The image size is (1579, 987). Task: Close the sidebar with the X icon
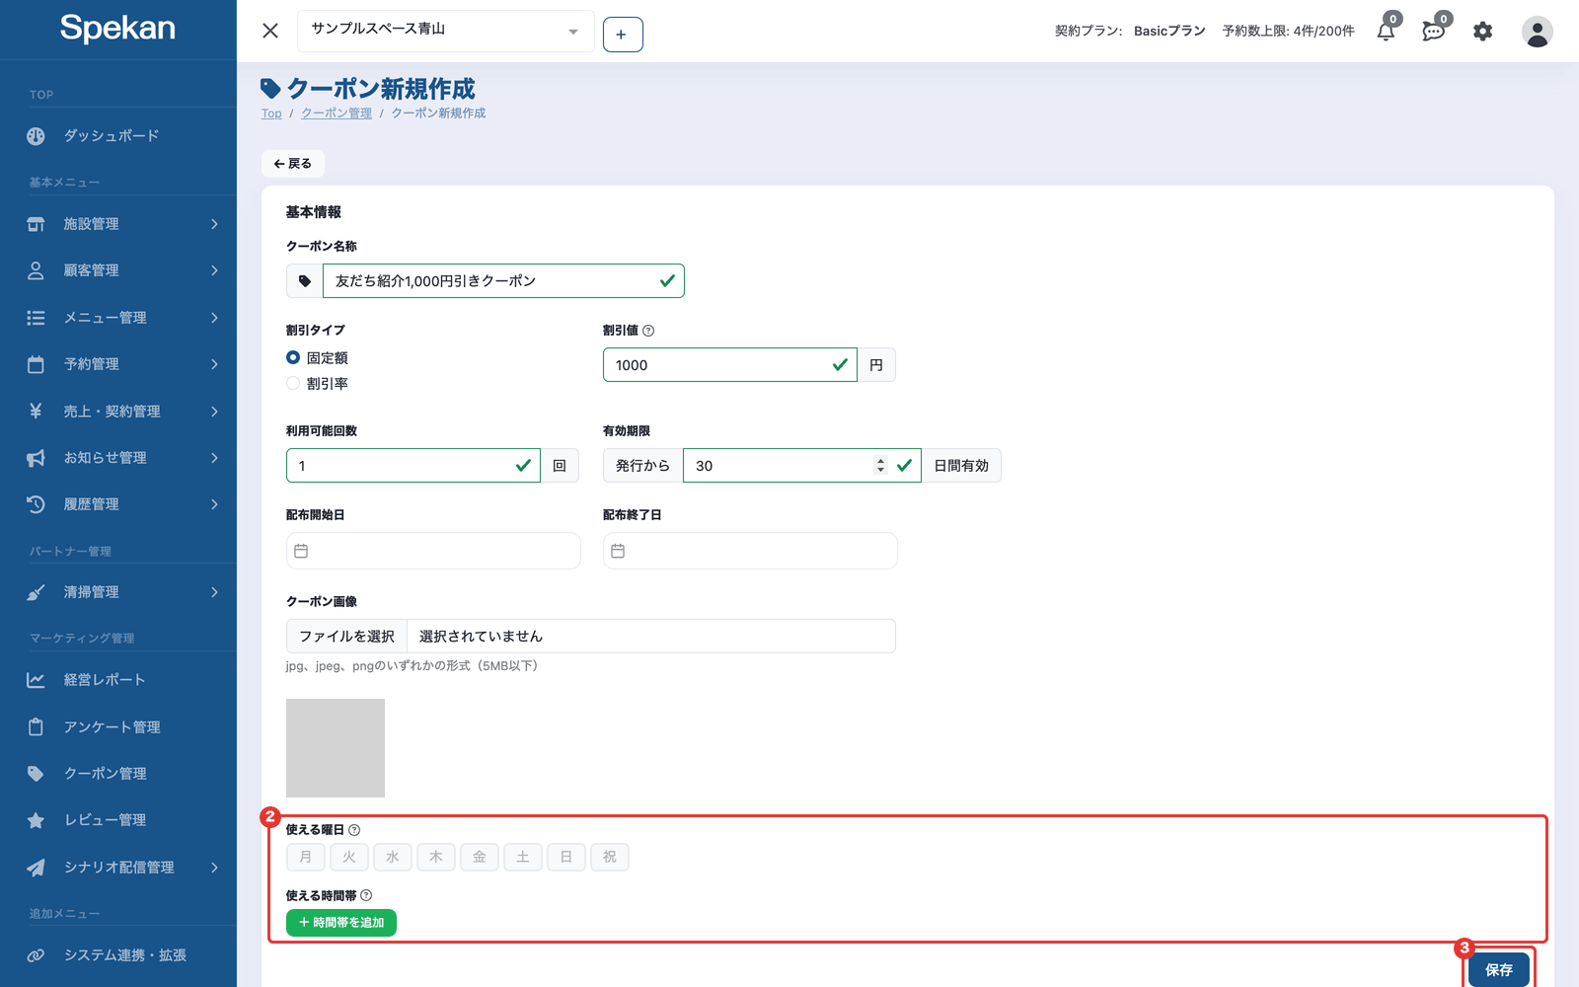(x=270, y=31)
